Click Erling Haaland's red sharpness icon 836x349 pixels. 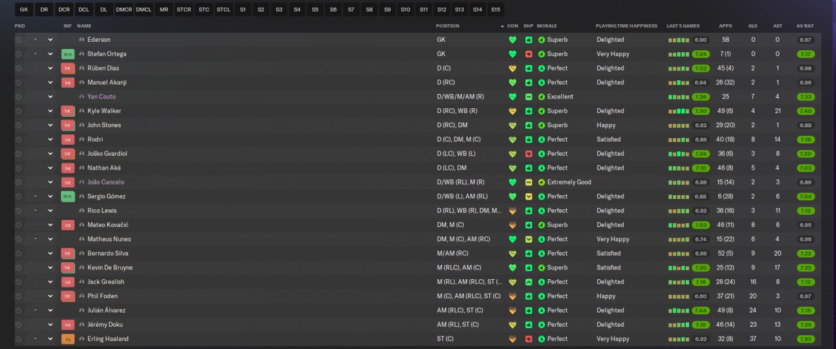click(x=529, y=339)
